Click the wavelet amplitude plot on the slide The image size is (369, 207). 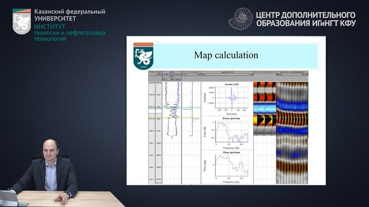point(232,97)
